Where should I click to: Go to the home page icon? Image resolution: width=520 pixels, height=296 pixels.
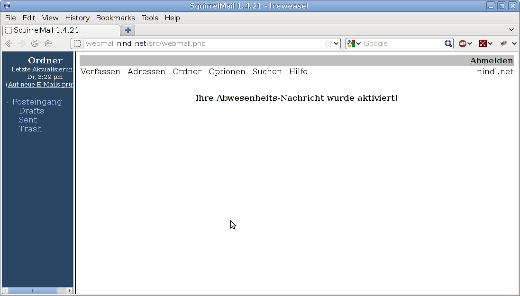click(x=48, y=44)
